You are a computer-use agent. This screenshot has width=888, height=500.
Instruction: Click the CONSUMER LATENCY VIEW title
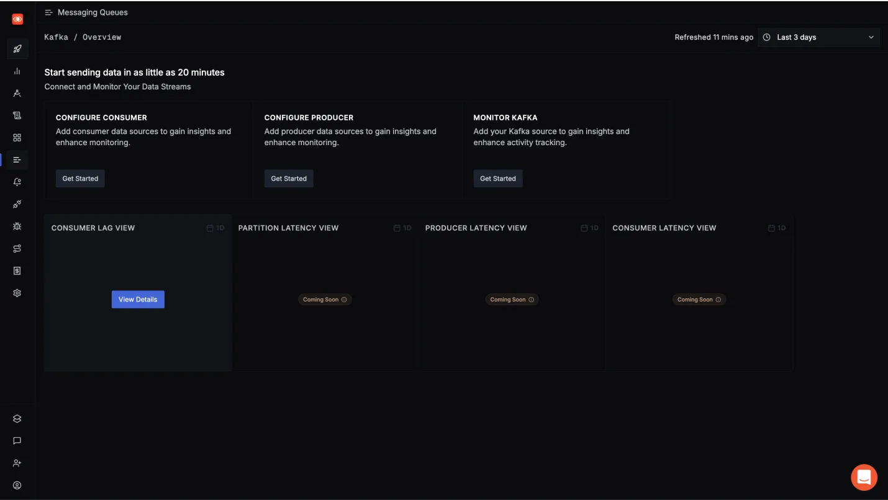664,228
